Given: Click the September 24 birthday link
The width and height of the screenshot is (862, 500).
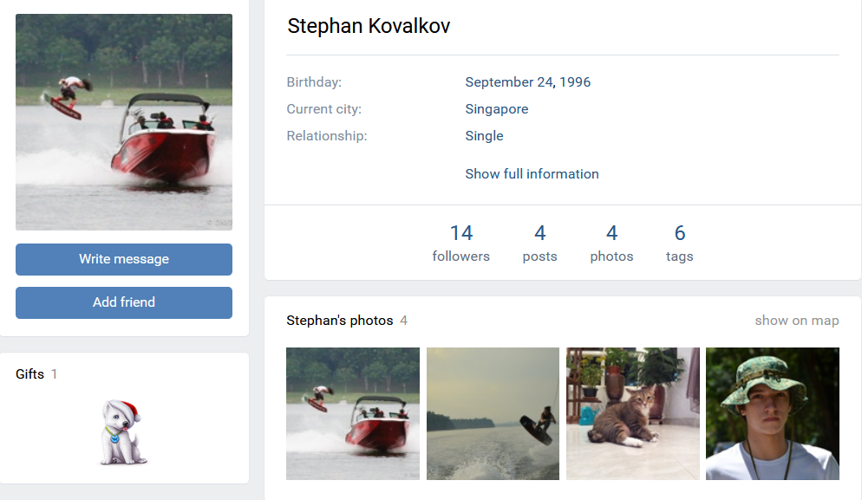Looking at the screenshot, I should 509,82.
